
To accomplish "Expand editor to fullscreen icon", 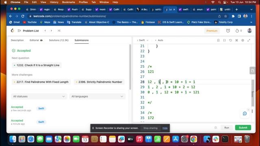I will (x=249, y=40).
